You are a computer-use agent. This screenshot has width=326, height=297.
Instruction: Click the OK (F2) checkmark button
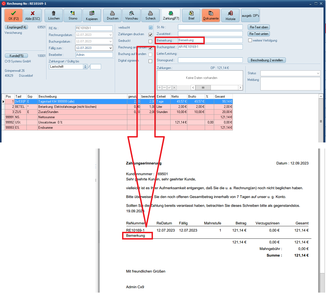click(14, 15)
